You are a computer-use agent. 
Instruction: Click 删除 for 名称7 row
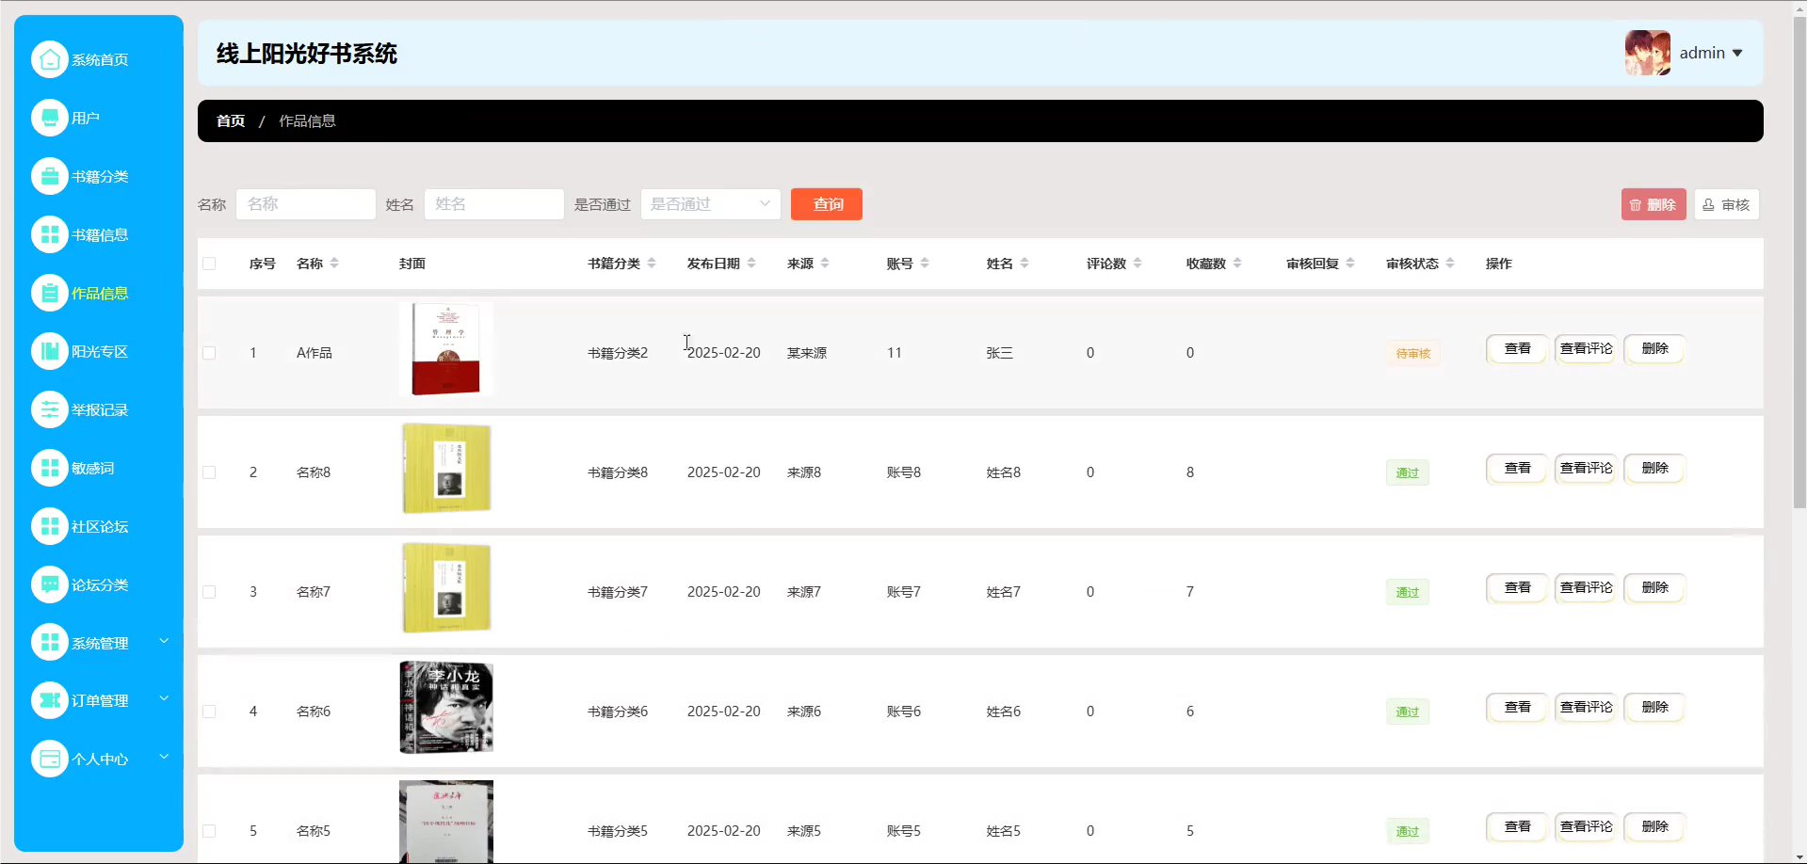pos(1654,588)
